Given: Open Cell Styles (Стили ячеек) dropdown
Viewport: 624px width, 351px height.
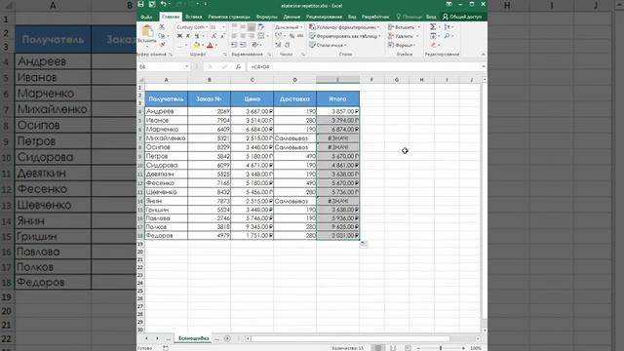Looking at the screenshot, I should click(329, 45).
